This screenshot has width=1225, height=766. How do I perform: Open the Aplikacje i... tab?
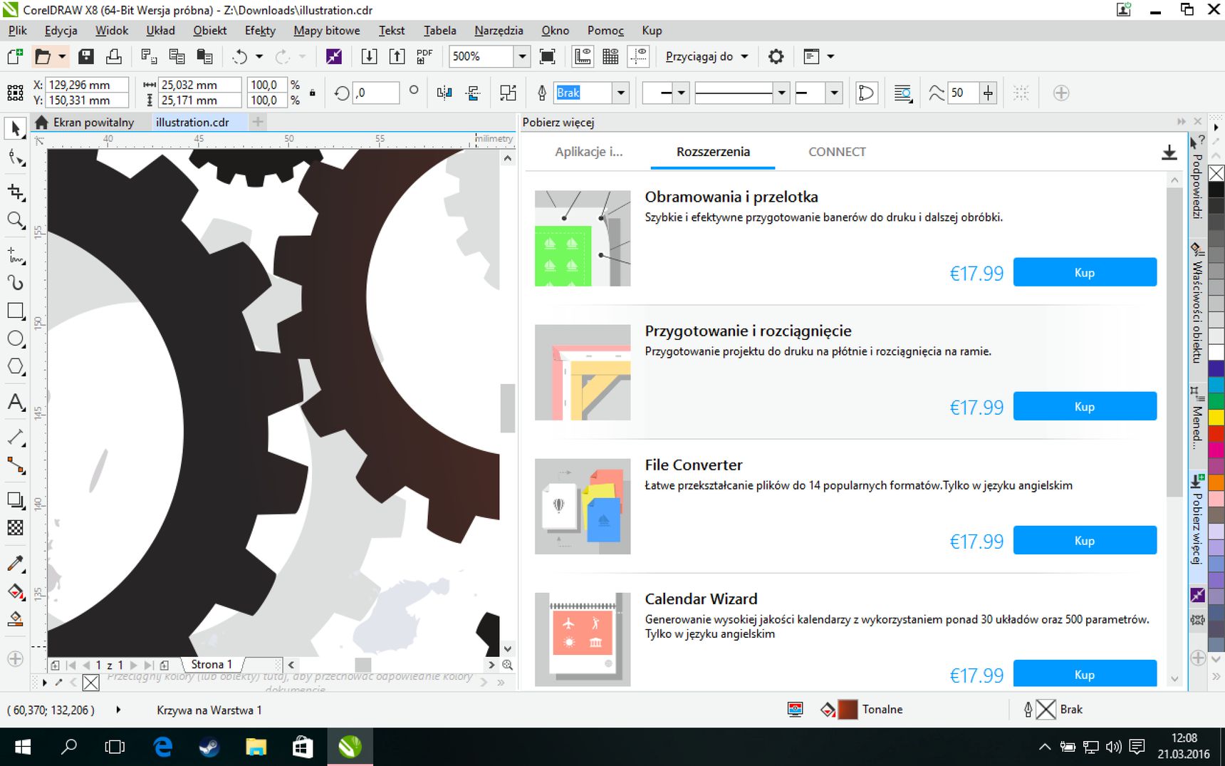point(588,152)
